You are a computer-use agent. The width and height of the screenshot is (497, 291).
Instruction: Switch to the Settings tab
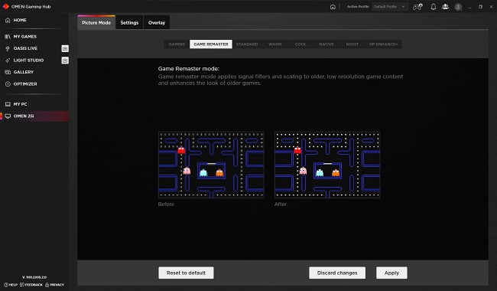(x=129, y=22)
